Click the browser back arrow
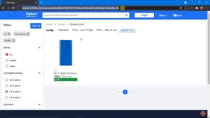The width and height of the screenshot is (210, 118). click(3, 8)
